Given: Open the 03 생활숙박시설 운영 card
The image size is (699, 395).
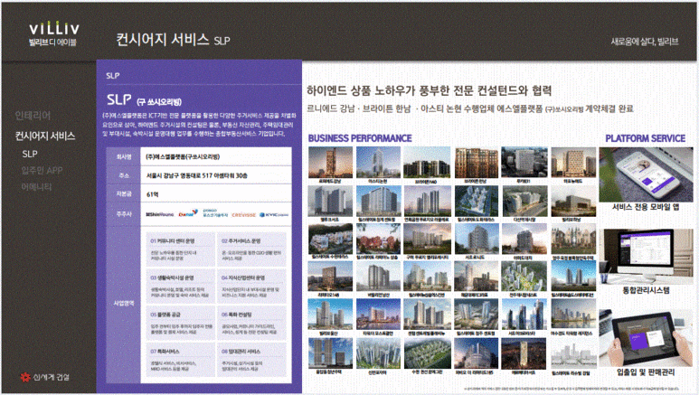Looking at the screenshot, I should (x=181, y=287).
